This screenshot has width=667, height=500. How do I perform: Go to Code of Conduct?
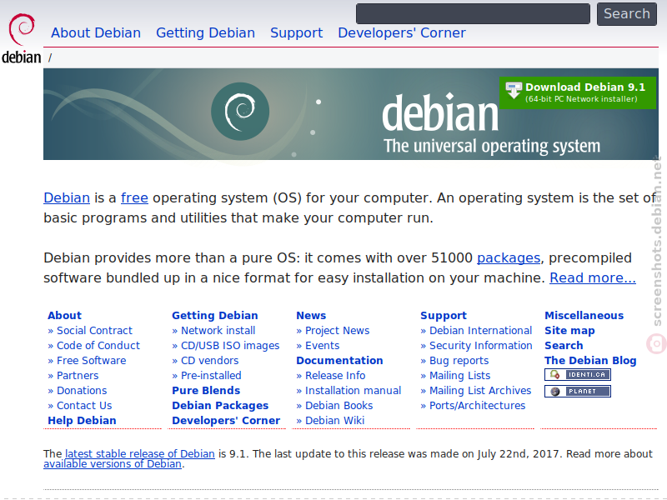point(98,345)
